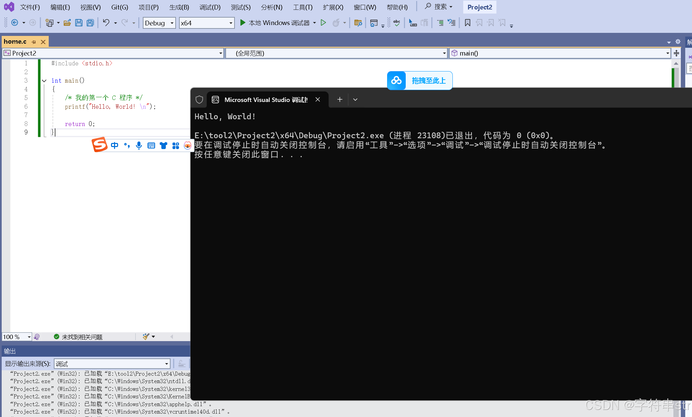Select the microphone icon on Sogou toolbar
692x417 pixels.
point(138,145)
